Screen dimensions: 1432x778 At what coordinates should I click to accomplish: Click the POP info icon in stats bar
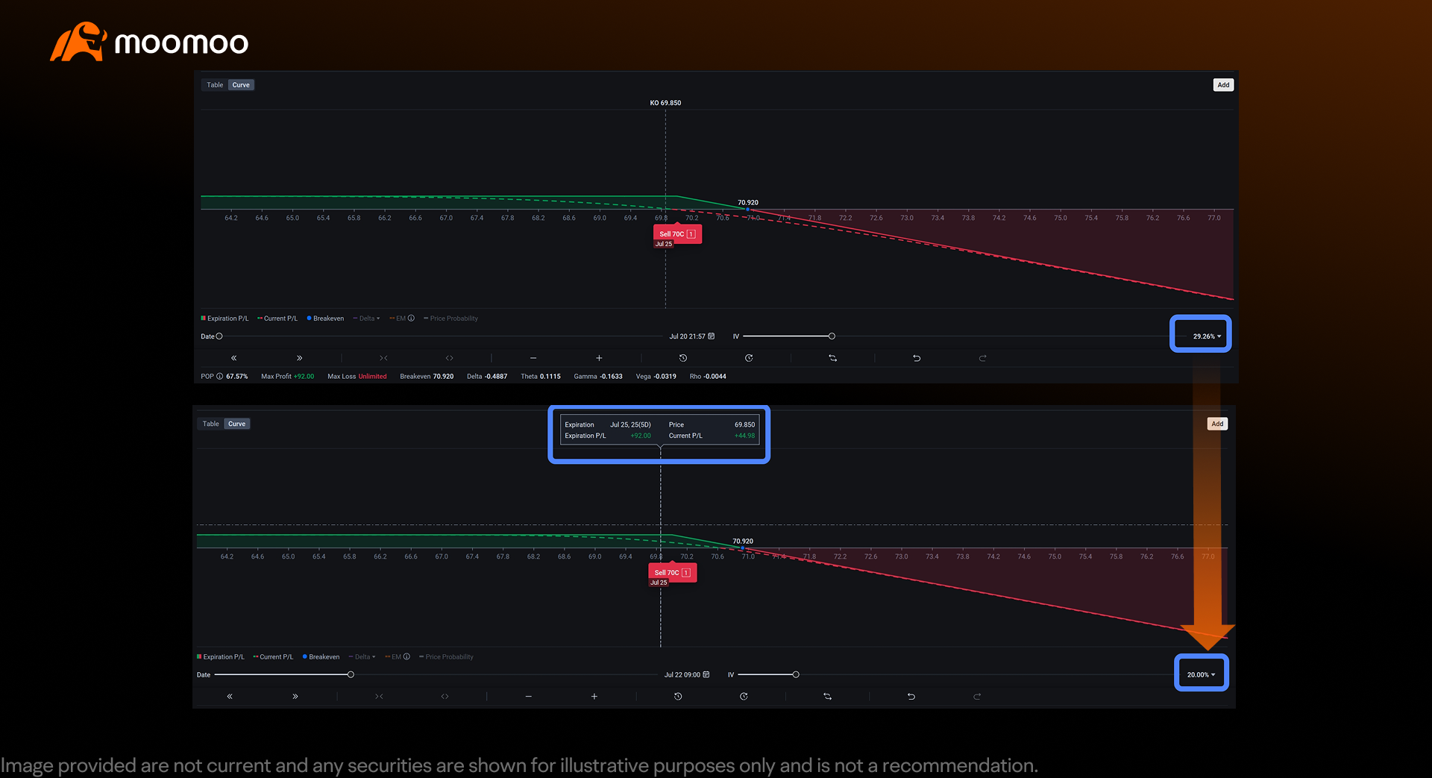point(220,377)
